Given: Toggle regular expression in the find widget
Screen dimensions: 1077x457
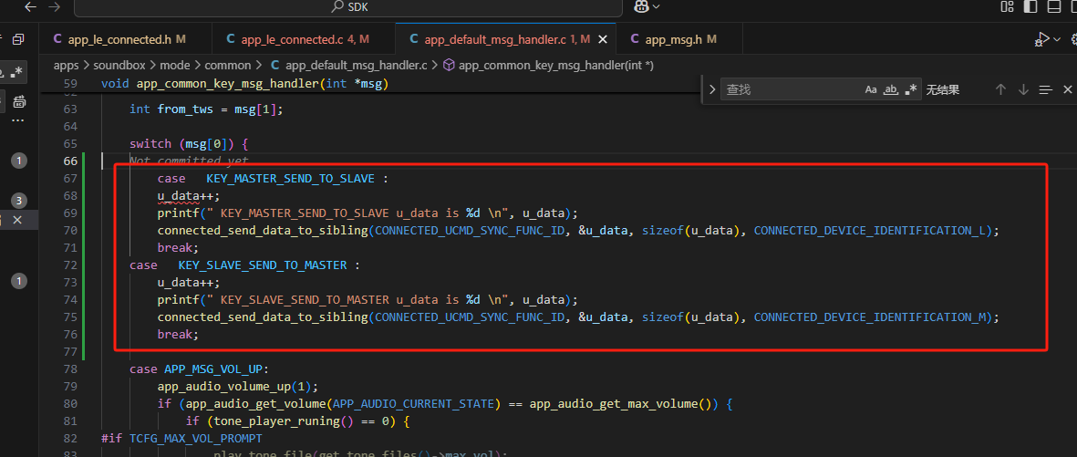Looking at the screenshot, I should [x=911, y=89].
